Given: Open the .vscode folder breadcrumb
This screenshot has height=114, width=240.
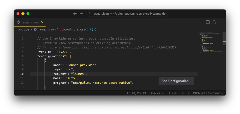Looking at the screenshot, I should [23, 29].
